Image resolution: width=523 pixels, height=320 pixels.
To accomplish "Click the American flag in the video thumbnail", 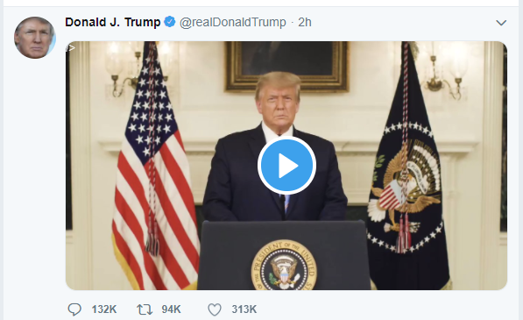I will (155, 167).
